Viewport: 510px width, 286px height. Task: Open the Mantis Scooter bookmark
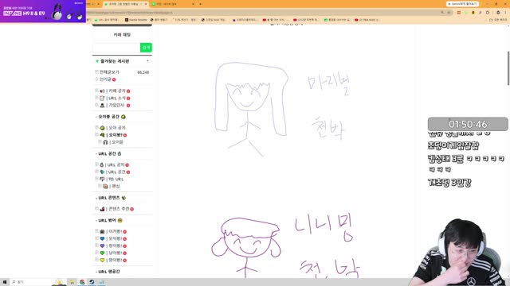pos(136,20)
